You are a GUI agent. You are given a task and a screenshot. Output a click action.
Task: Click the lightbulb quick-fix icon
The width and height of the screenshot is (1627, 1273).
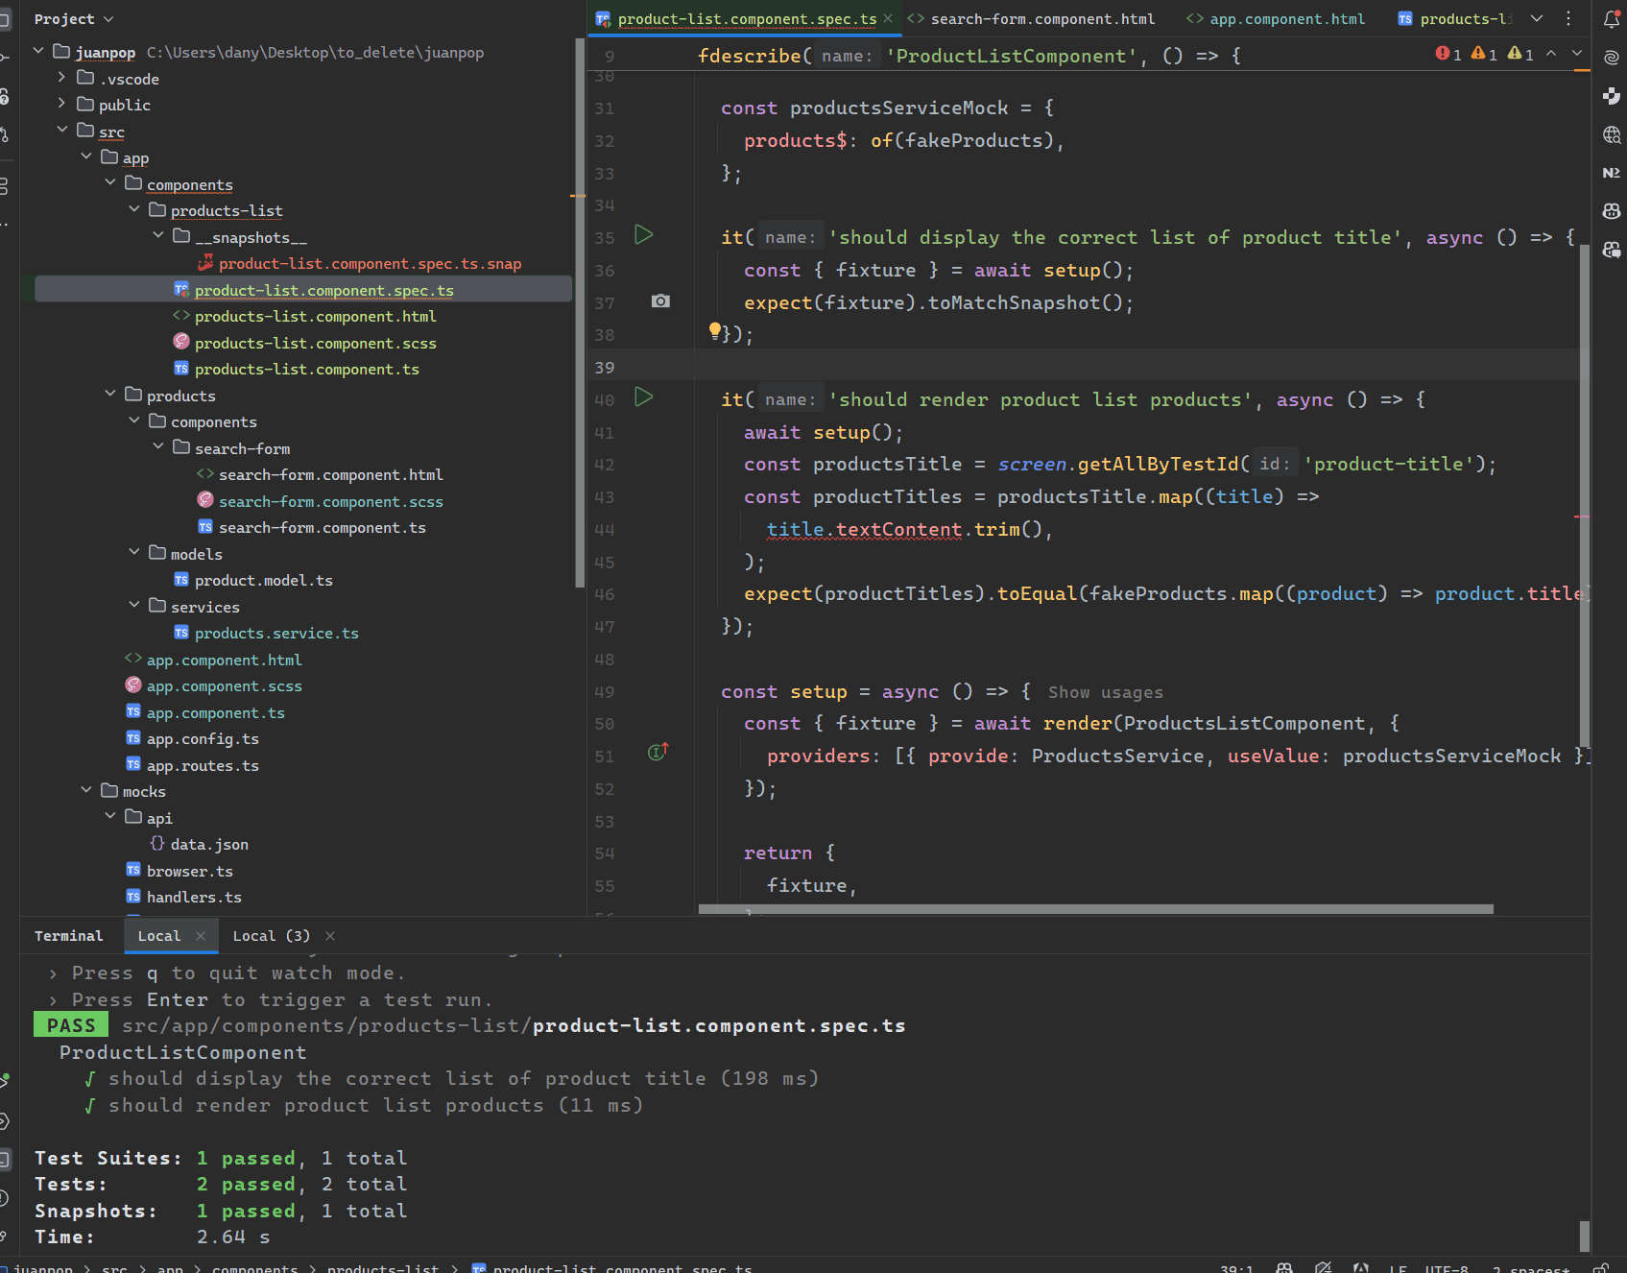pos(714,331)
